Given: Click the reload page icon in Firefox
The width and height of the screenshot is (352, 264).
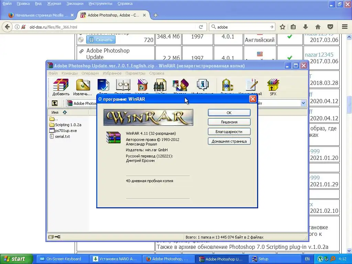Looking at the screenshot, I should pos(201,27).
